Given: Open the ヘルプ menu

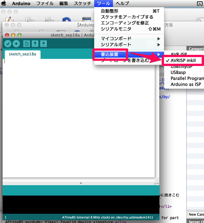Looking at the screenshot, I should point(122,3).
